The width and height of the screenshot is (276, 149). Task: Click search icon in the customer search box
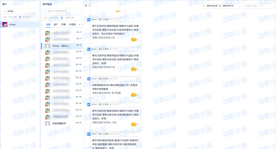tap(5, 11)
